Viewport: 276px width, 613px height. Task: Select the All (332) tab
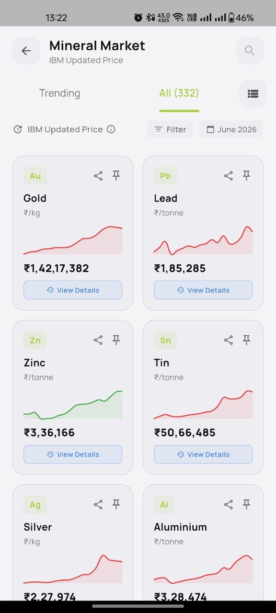click(179, 93)
